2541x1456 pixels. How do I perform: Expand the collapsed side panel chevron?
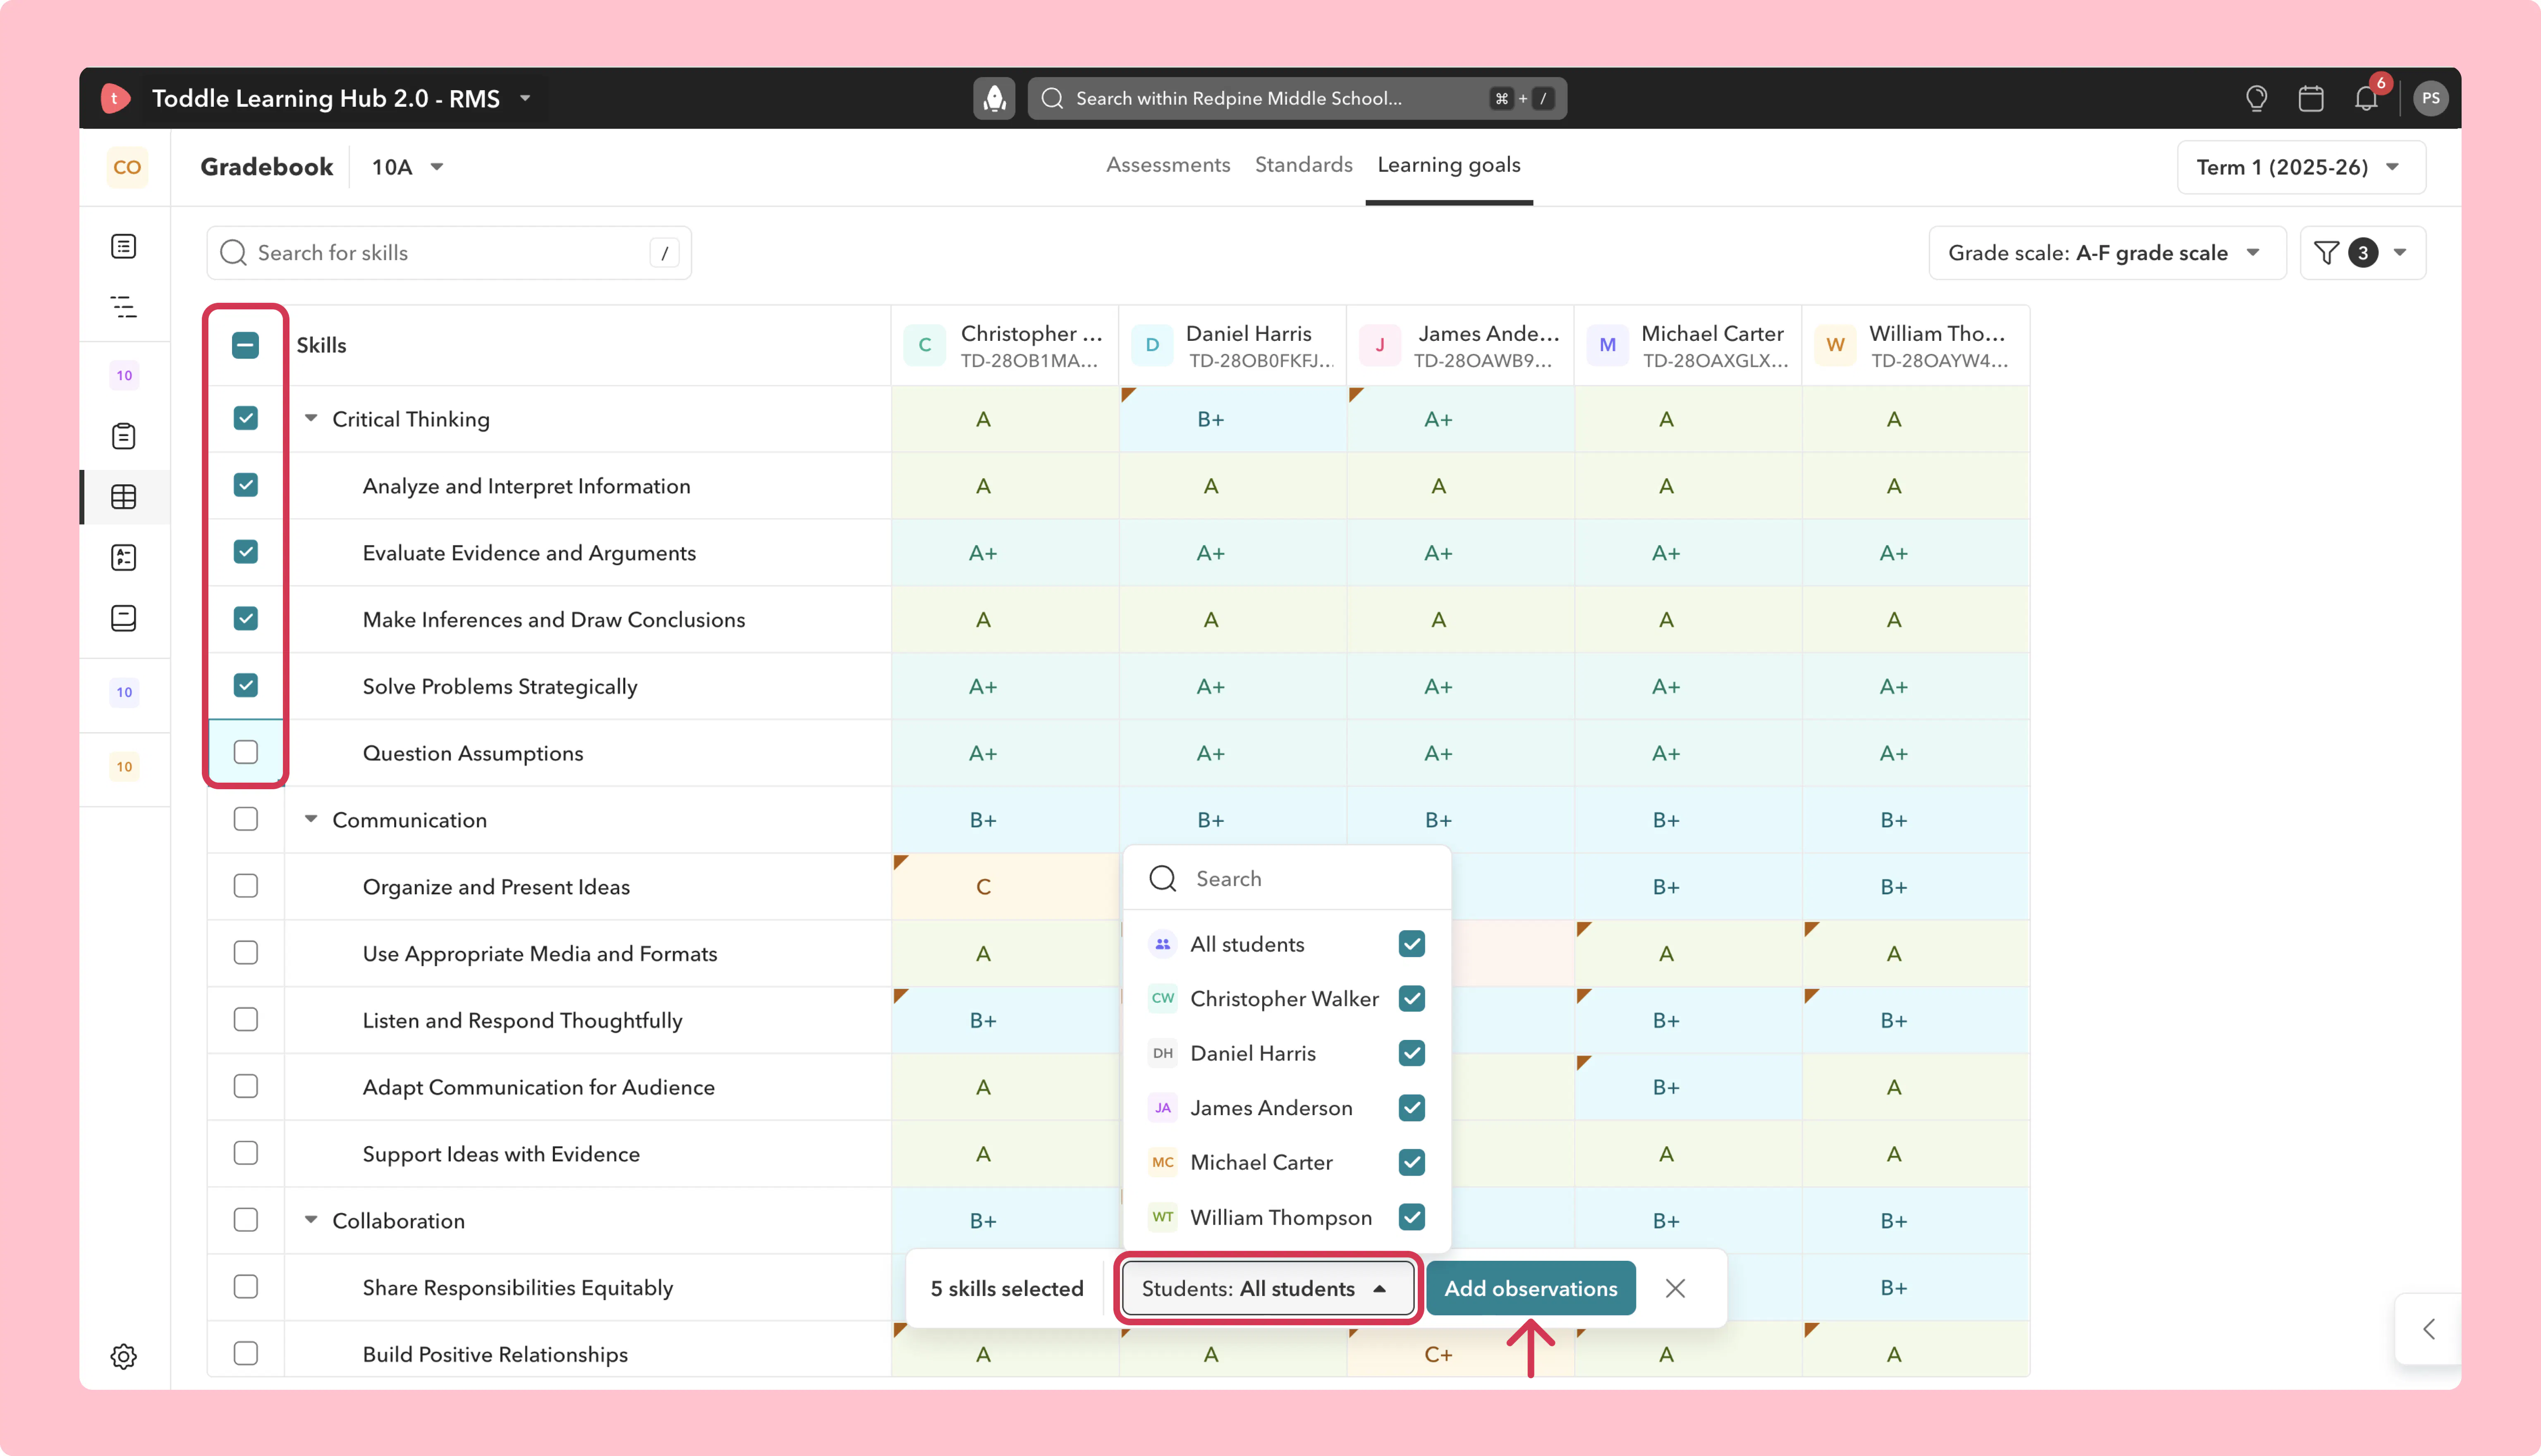(x=2429, y=1329)
